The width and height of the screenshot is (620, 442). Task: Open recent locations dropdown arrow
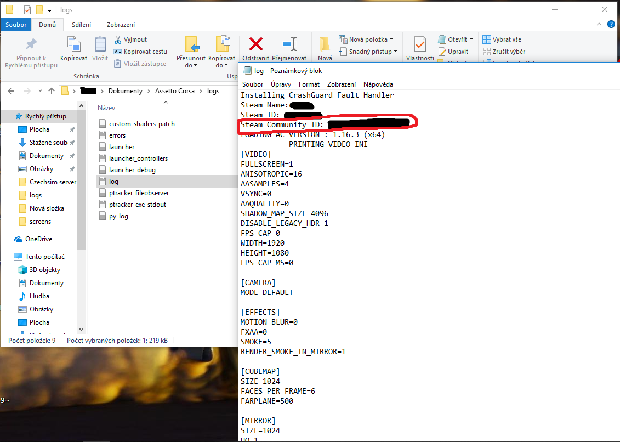pos(40,91)
